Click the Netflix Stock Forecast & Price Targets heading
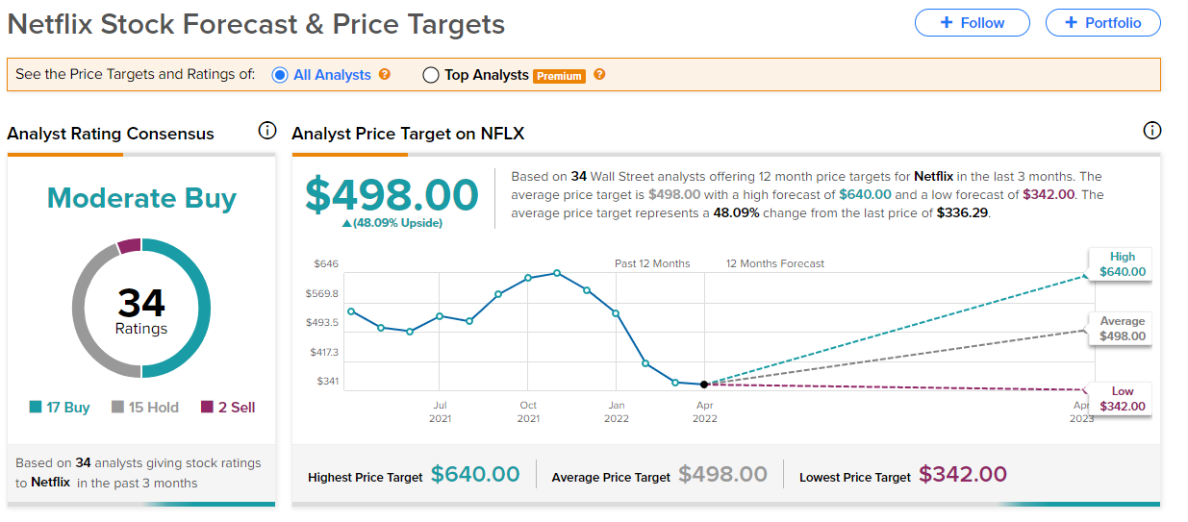The height and width of the screenshot is (522, 1188). tap(256, 24)
